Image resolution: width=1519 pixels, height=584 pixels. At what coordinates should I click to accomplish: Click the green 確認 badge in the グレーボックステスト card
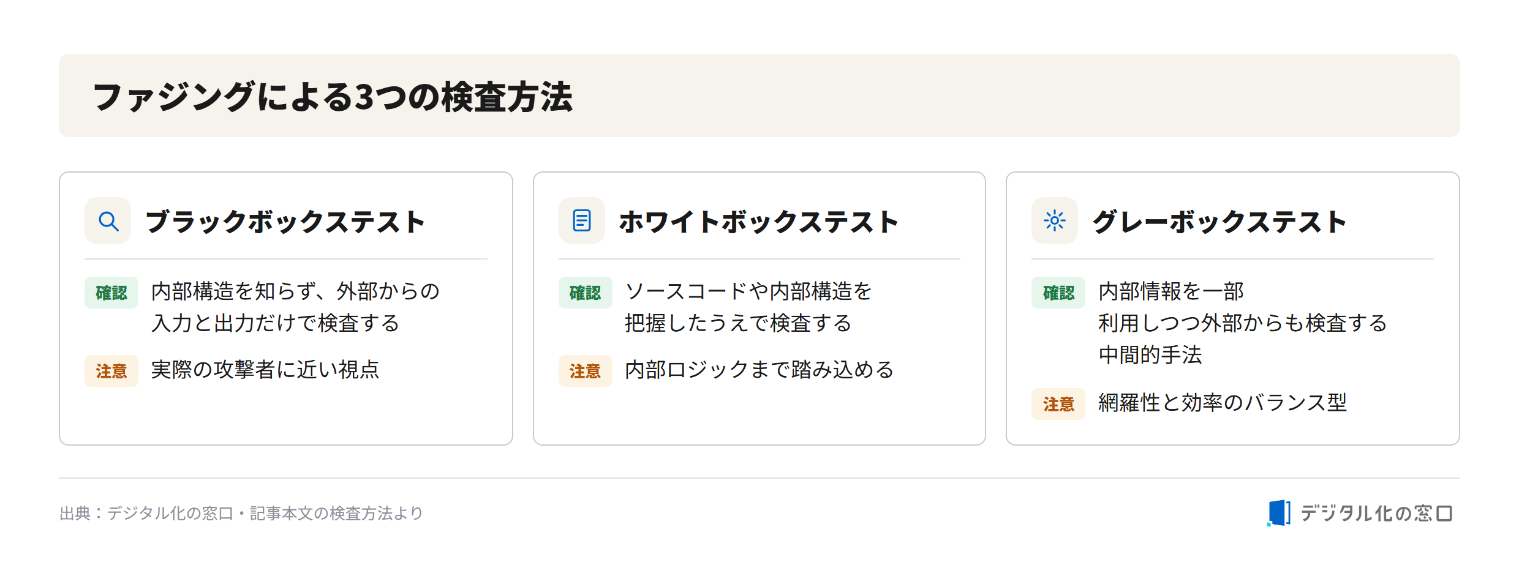1058,293
